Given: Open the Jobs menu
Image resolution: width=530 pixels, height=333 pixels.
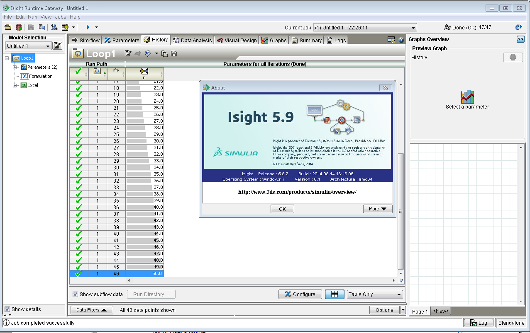Looking at the screenshot, I should 61,17.
